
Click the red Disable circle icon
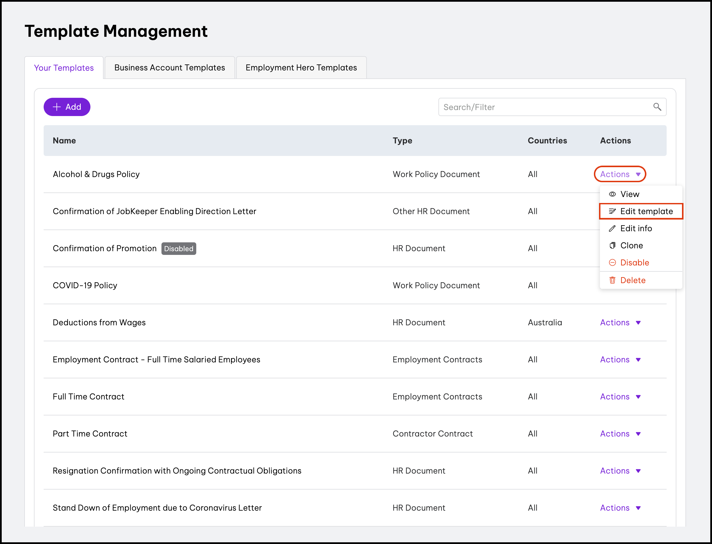[612, 263]
